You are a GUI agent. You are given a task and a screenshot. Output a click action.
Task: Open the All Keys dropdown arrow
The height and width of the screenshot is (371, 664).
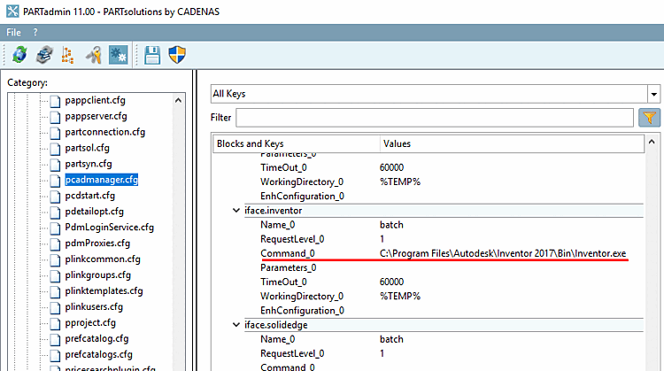pos(654,94)
